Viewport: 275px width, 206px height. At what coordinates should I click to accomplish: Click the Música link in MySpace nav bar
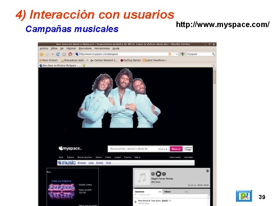tap(99, 157)
